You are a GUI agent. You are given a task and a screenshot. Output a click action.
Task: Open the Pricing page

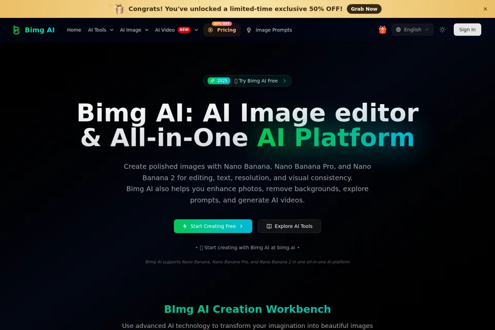point(222,30)
